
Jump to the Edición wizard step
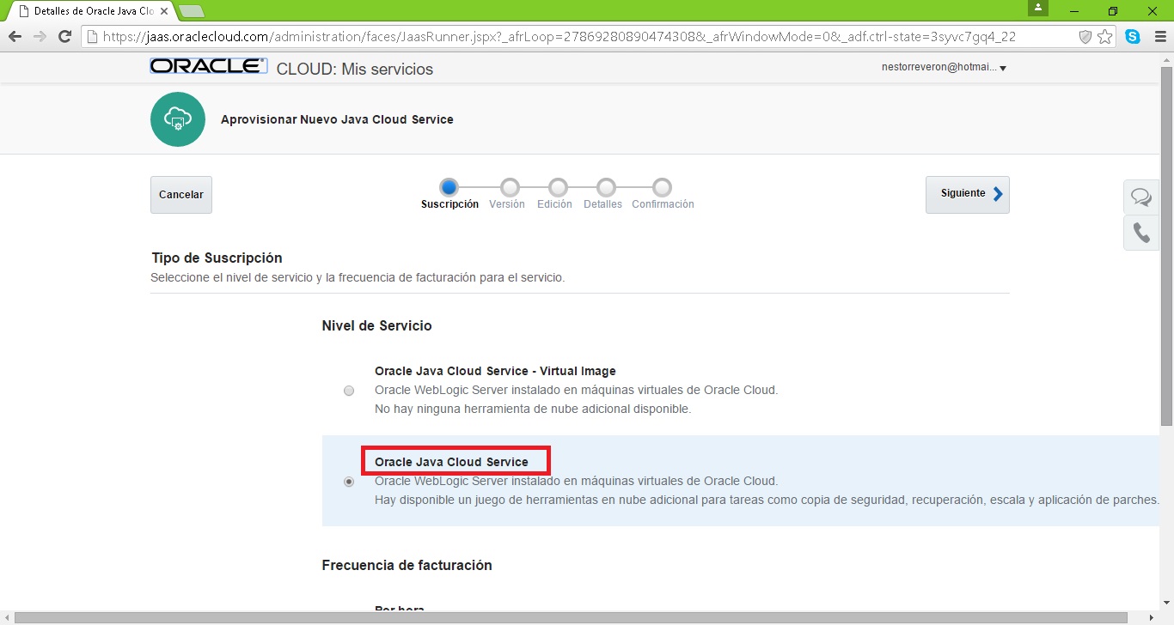point(558,187)
